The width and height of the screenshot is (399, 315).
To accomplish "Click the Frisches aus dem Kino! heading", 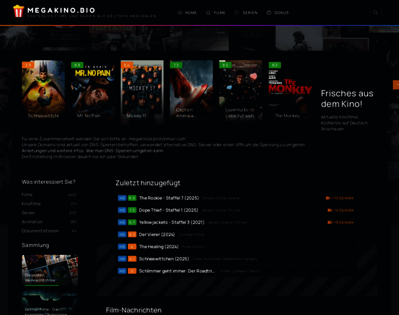I will point(347,99).
